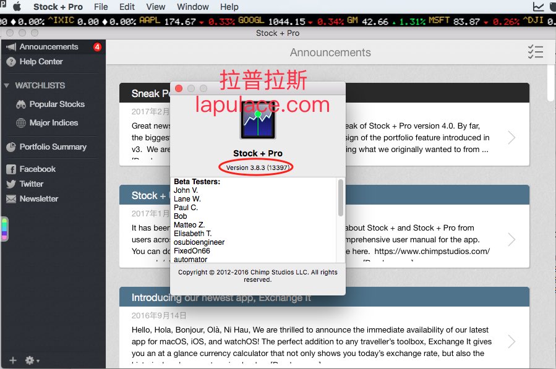Click the multicolored handle at left window edge

[x=4, y=229]
